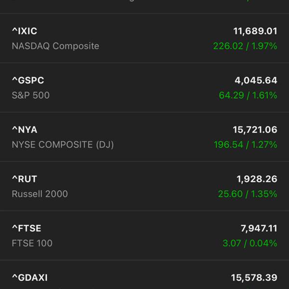Open the ^NYA ticker symbol
The width and height of the screenshot is (289, 289).
[25, 130]
